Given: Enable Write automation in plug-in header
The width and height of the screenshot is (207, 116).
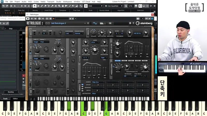Looking at the screenshot, I should pos(35,19).
